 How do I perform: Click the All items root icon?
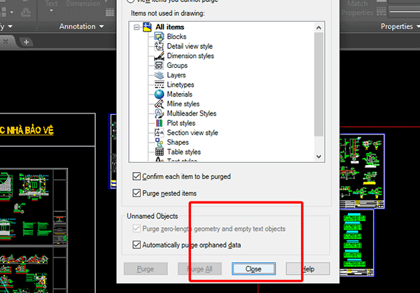tap(147, 27)
